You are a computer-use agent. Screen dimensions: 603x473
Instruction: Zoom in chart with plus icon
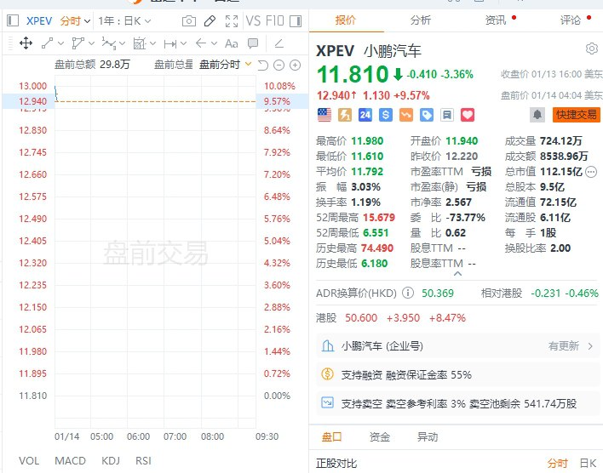click(x=295, y=66)
